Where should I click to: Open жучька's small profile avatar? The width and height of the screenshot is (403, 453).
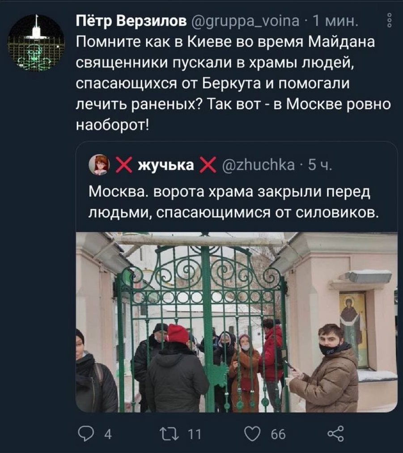click(x=99, y=165)
